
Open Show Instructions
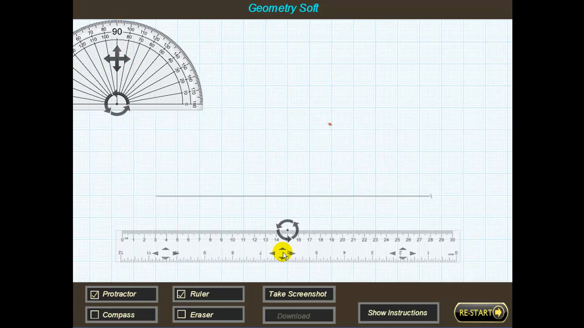pyautogui.click(x=398, y=313)
